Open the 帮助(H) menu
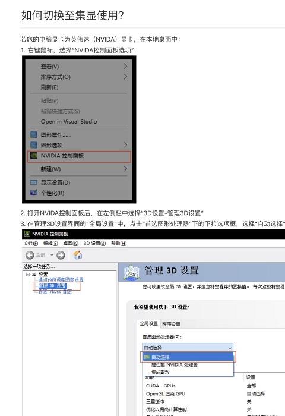The width and height of the screenshot is (285, 416). tap(119, 243)
